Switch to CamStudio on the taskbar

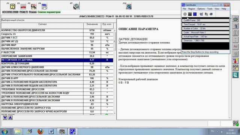coord(72,132)
